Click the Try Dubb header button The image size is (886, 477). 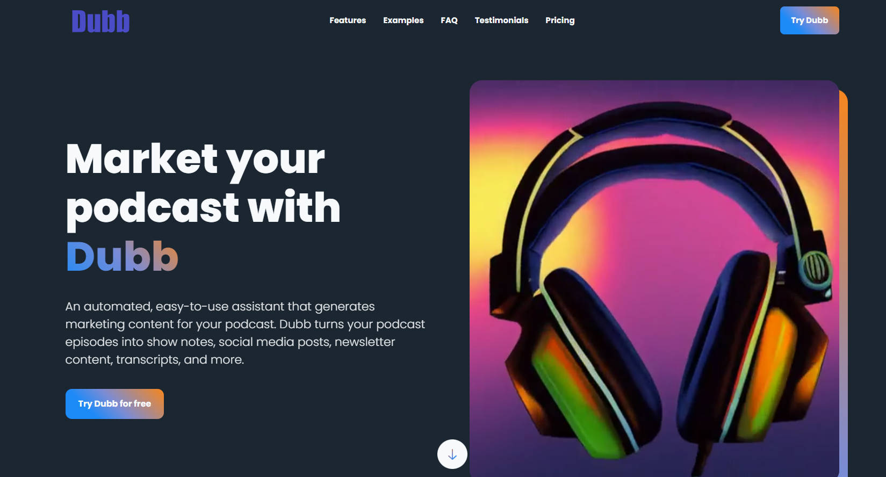click(809, 20)
